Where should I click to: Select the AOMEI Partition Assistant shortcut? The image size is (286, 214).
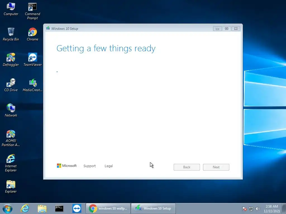(x=11, y=138)
